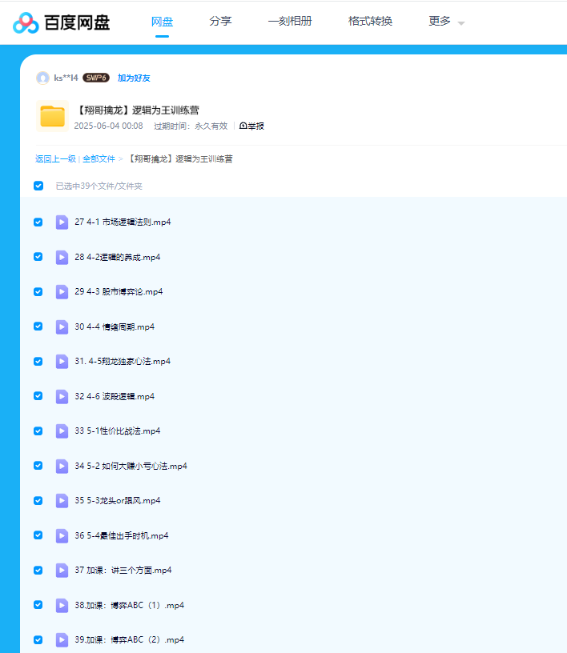Image resolution: width=567 pixels, height=653 pixels.
Task: Deselect checkbox for 37 加课：讲三个方面.mp4
Action: (x=38, y=570)
